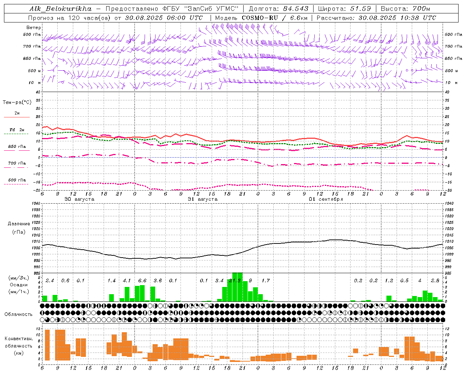The image size is (464, 371).
Task: Click the 3.4 precipitation value
Action: click(219, 281)
